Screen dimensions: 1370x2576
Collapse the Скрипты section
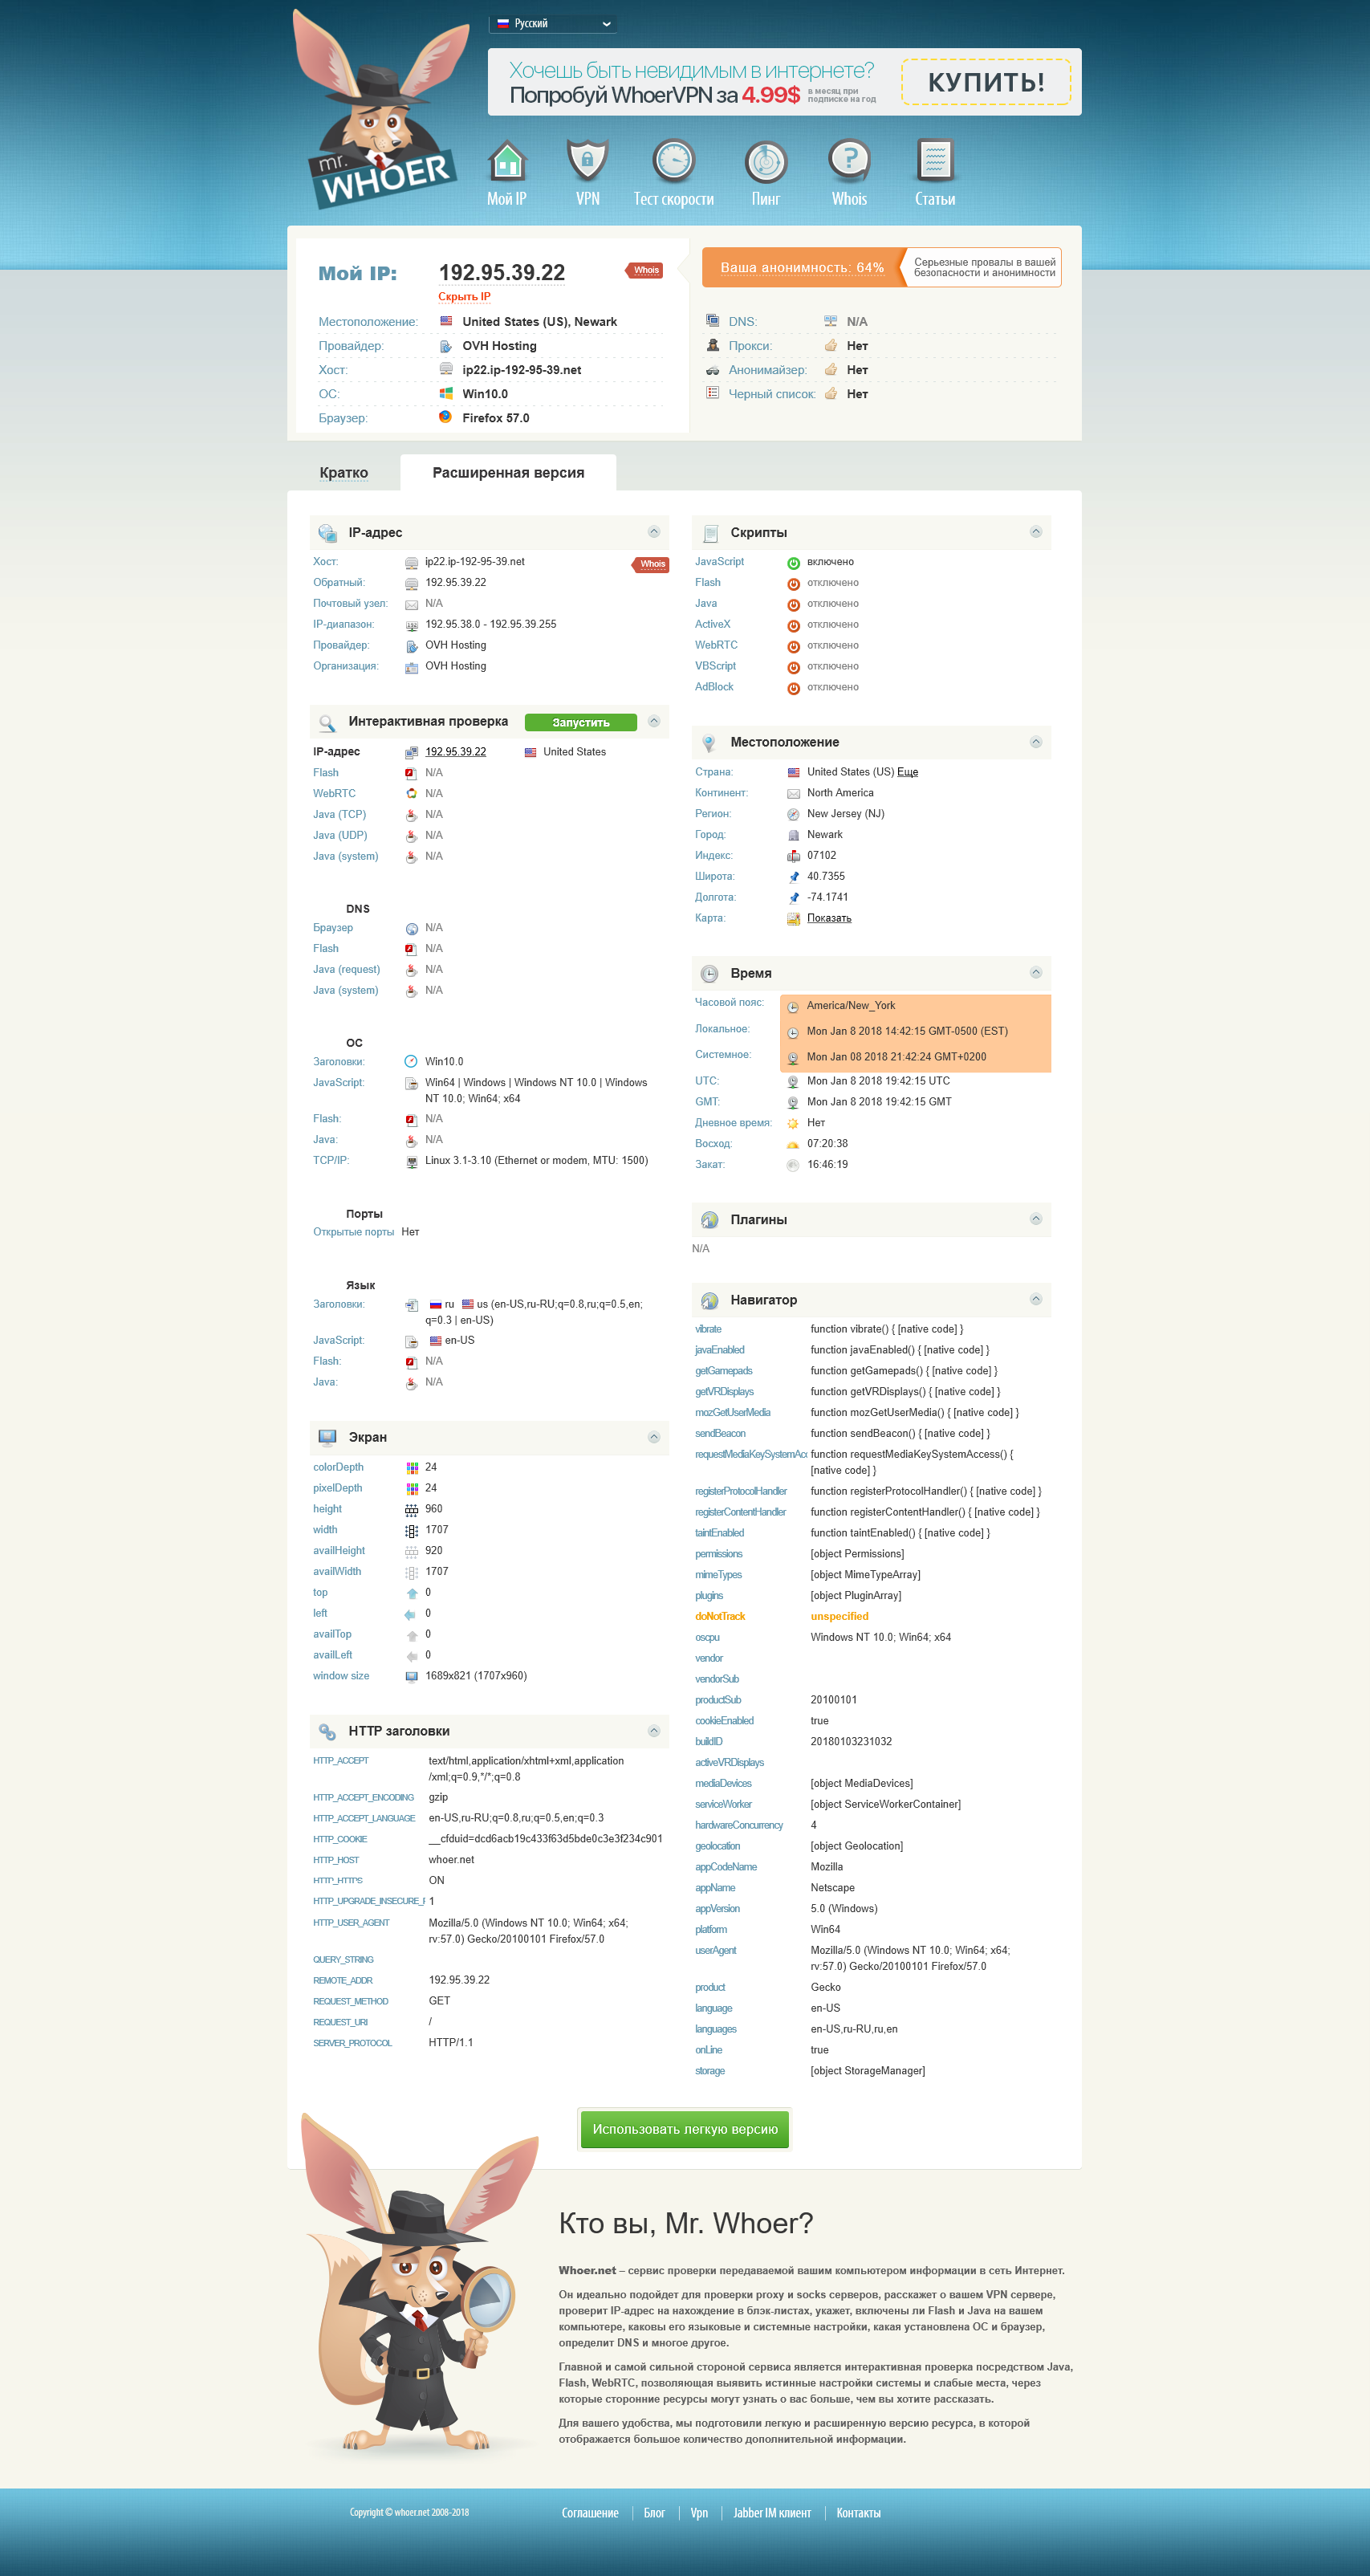pos(1036,532)
